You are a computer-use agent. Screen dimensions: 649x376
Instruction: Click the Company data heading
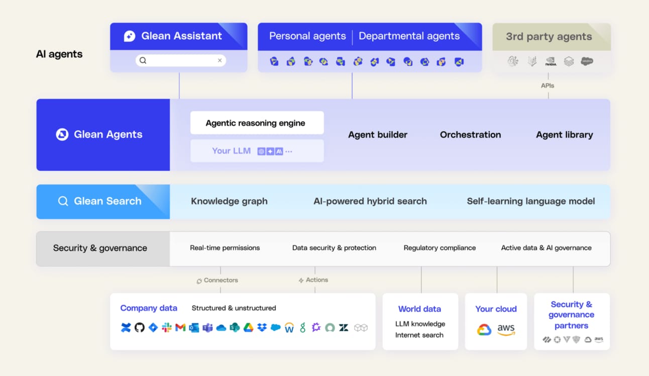[x=149, y=308]
